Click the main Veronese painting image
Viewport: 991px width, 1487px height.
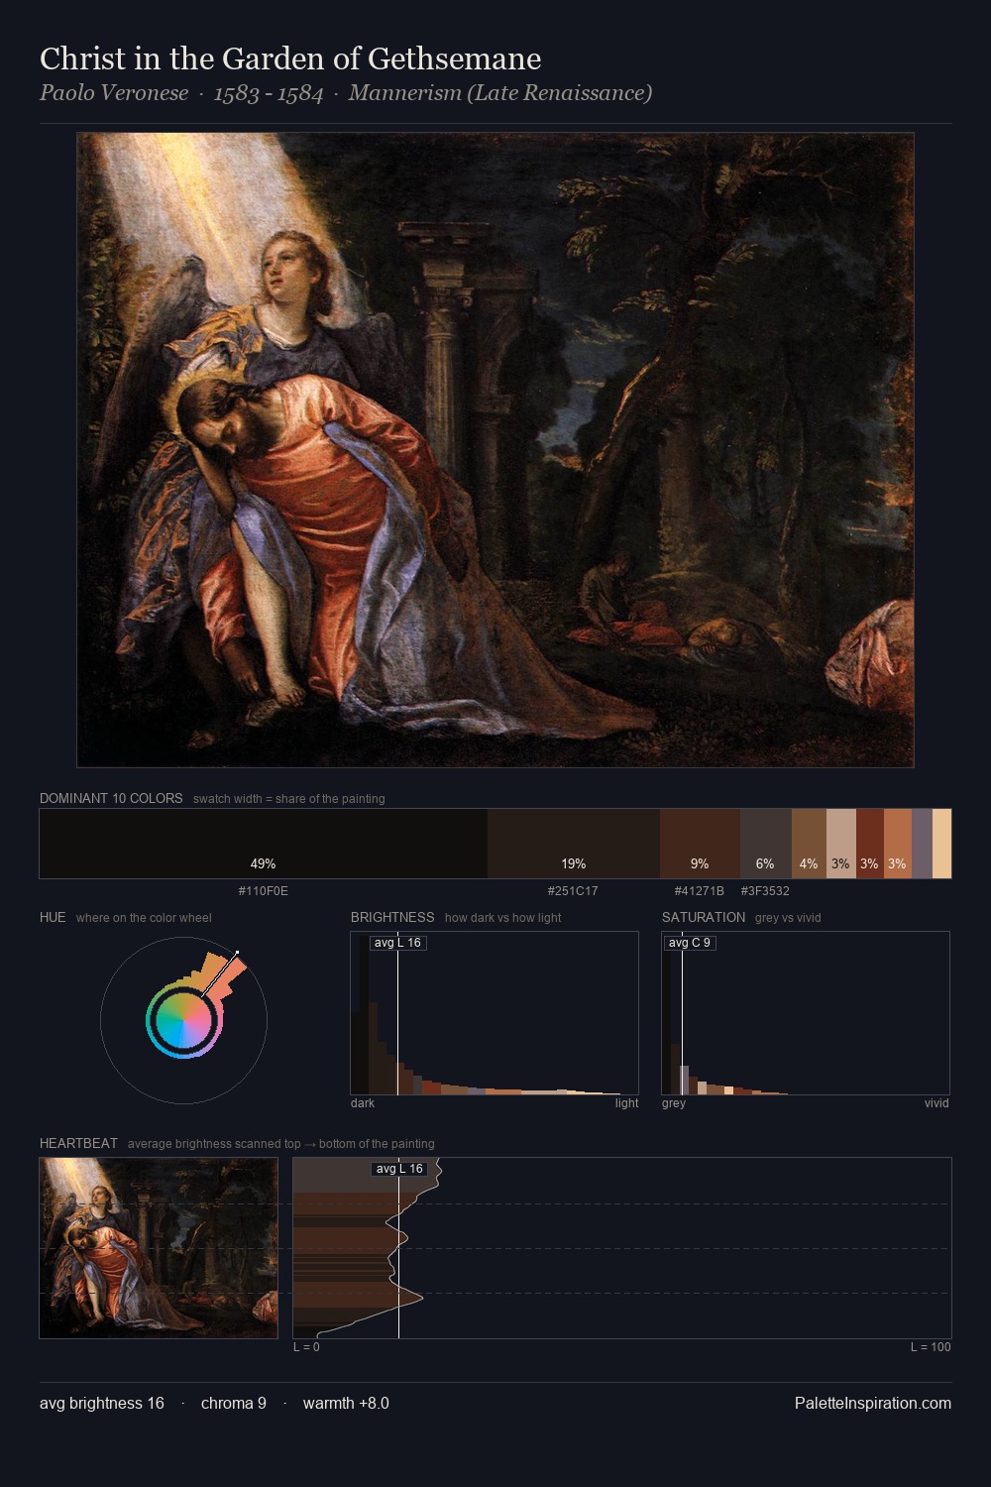pyautogui.click(x=495, y=450)
